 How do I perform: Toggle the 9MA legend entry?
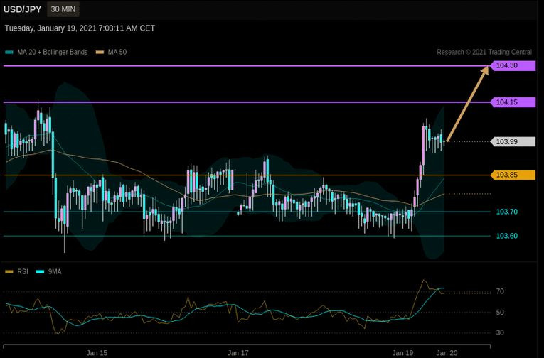coord(49,272)
